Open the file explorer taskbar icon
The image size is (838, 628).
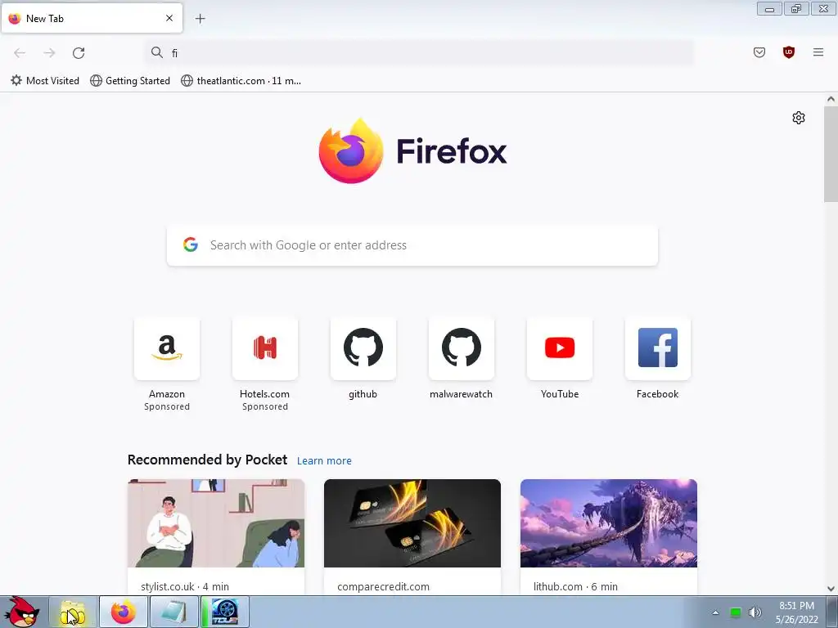pyautogui.click(x=73, y=612)
